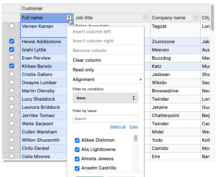Select the Buzzdog company cell

175,58
